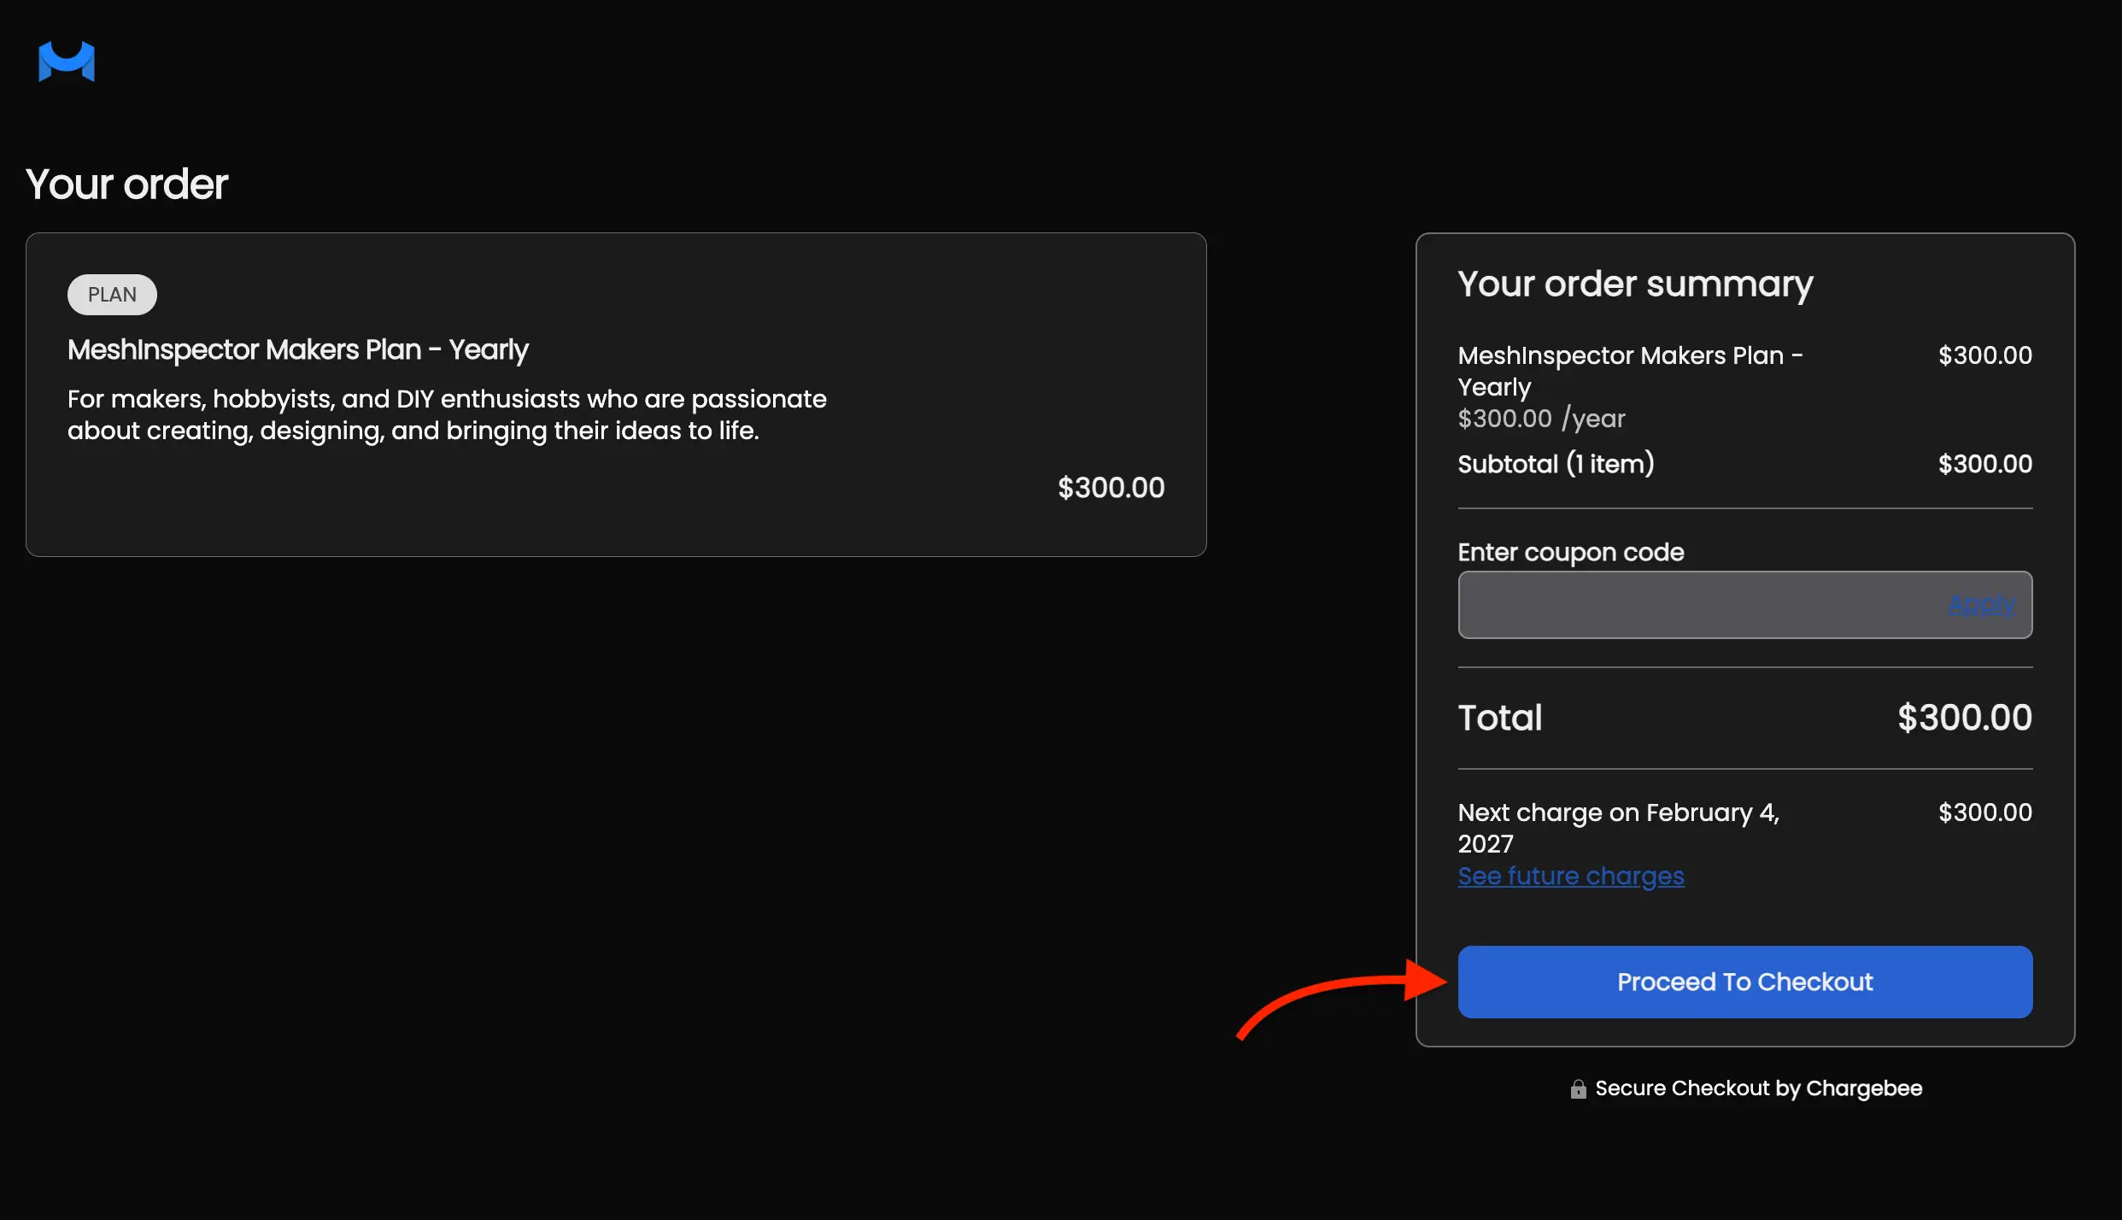Click the 'Your order summary' heading
The width and height of the screenshot is (2122, 1220).
(x=1634, y=284)
